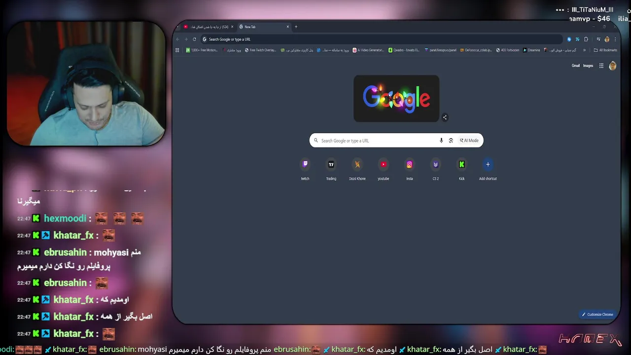Open the Free Twitch Overlay bookmark
631x355 pixels.
(260, 50)
